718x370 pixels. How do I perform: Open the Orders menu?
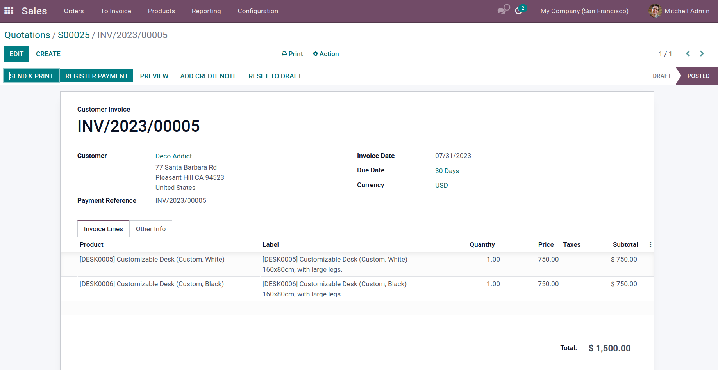point(74,11)
